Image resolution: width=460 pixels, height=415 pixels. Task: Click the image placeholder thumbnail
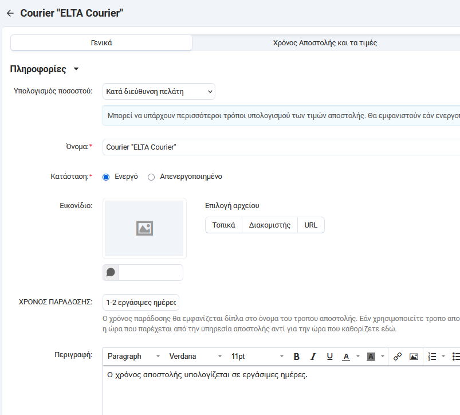(x=144, y=228)
